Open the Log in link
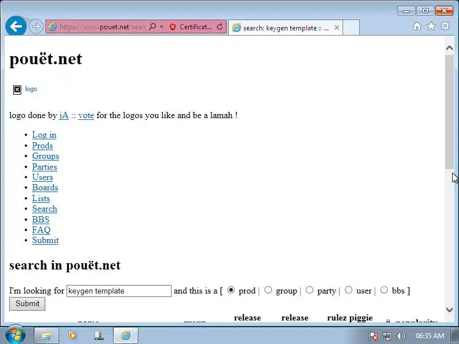This screenshot has height=344, width=459. point(44,135)
